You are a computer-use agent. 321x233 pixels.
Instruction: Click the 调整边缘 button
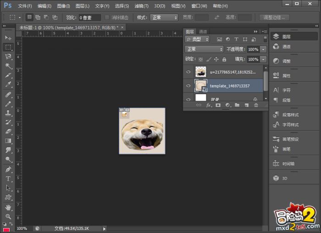(274, 17)
